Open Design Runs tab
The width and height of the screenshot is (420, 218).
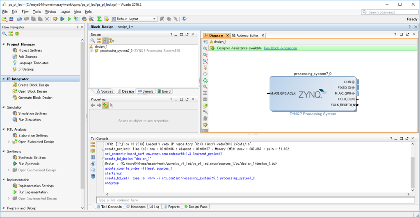click(196, 207)
